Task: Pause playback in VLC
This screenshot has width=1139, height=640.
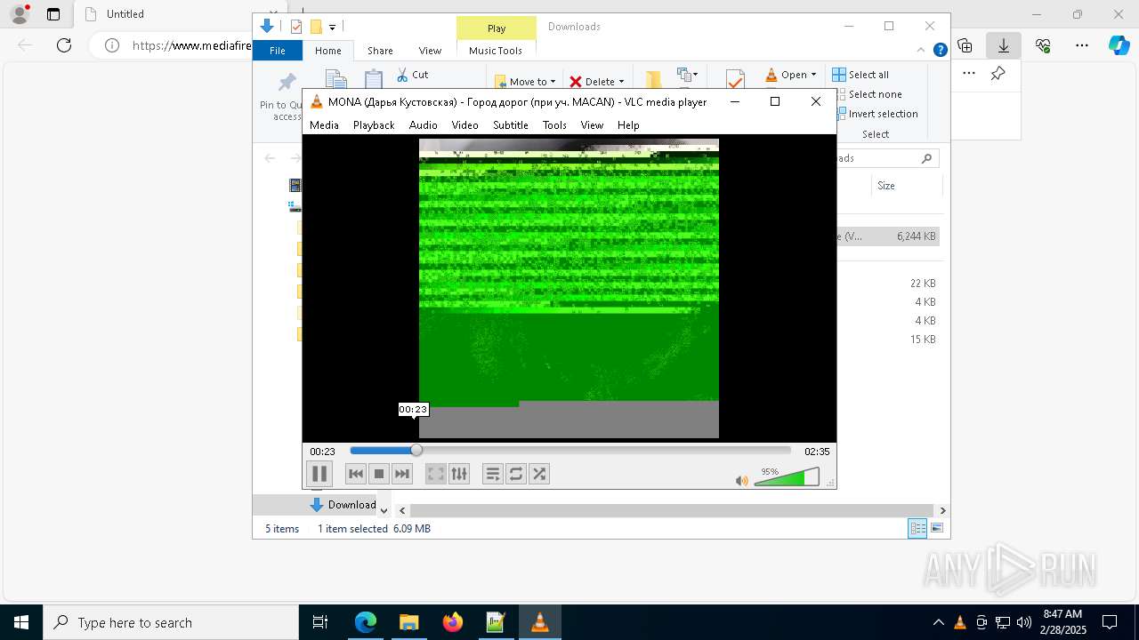Action: (319, 474)
